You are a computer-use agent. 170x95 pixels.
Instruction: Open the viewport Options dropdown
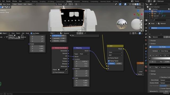coord(139,7)
